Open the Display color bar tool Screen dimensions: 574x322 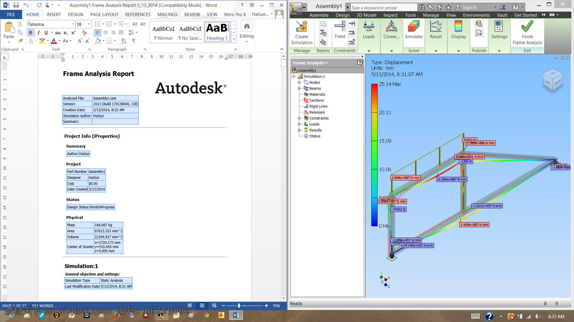click(x=458, y=30)
